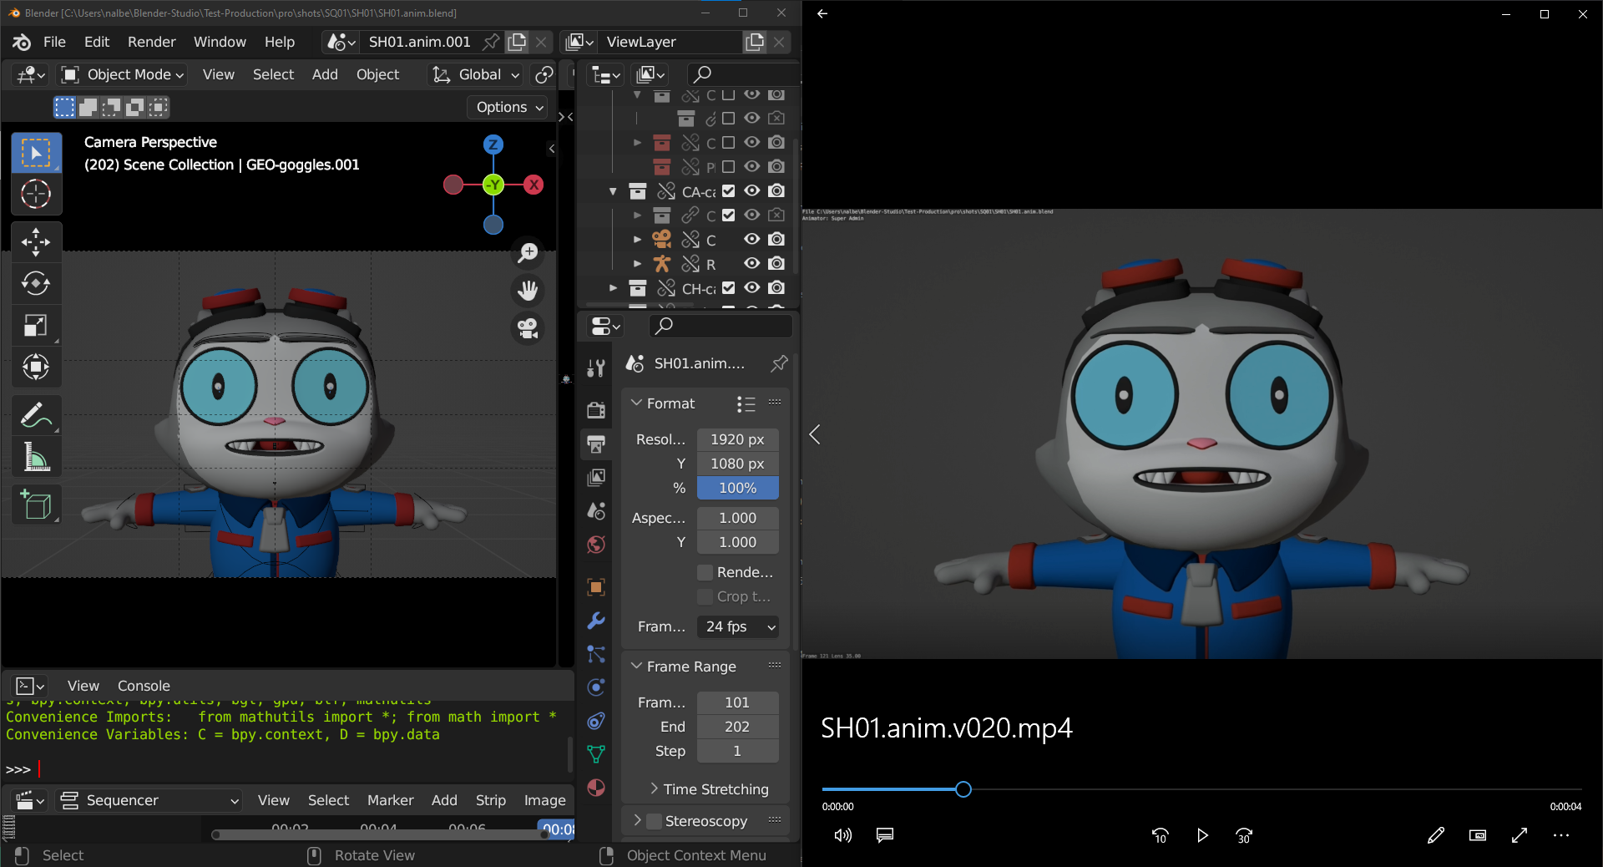1603x867 pixels.
Task: Skip forward 30 seconds in video player
Action: pos(1244,835)
